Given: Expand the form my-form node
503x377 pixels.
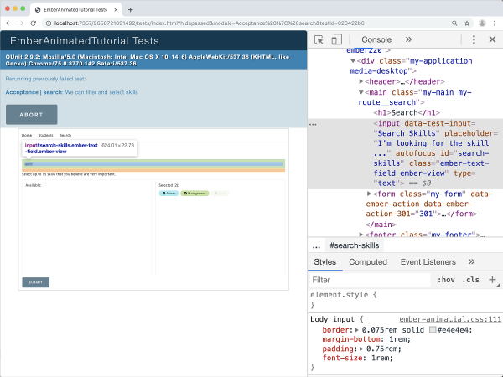Looking at the screenshot, I should pos(369,194).
